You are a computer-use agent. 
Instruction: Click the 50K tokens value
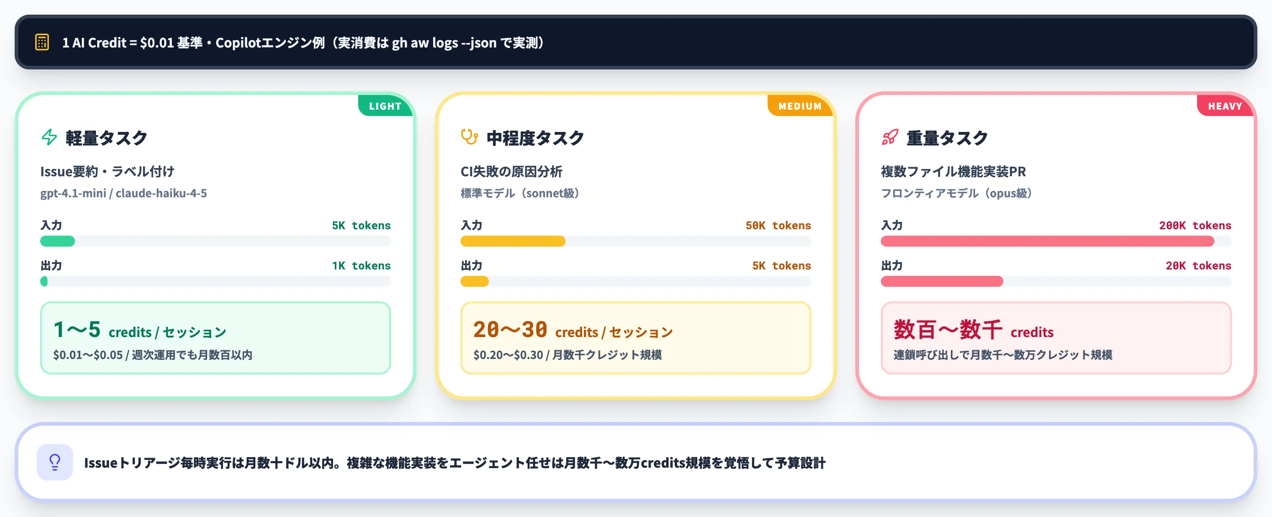(778, 225)
